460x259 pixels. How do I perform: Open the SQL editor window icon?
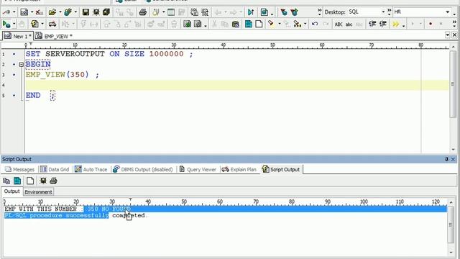(24, 12)
